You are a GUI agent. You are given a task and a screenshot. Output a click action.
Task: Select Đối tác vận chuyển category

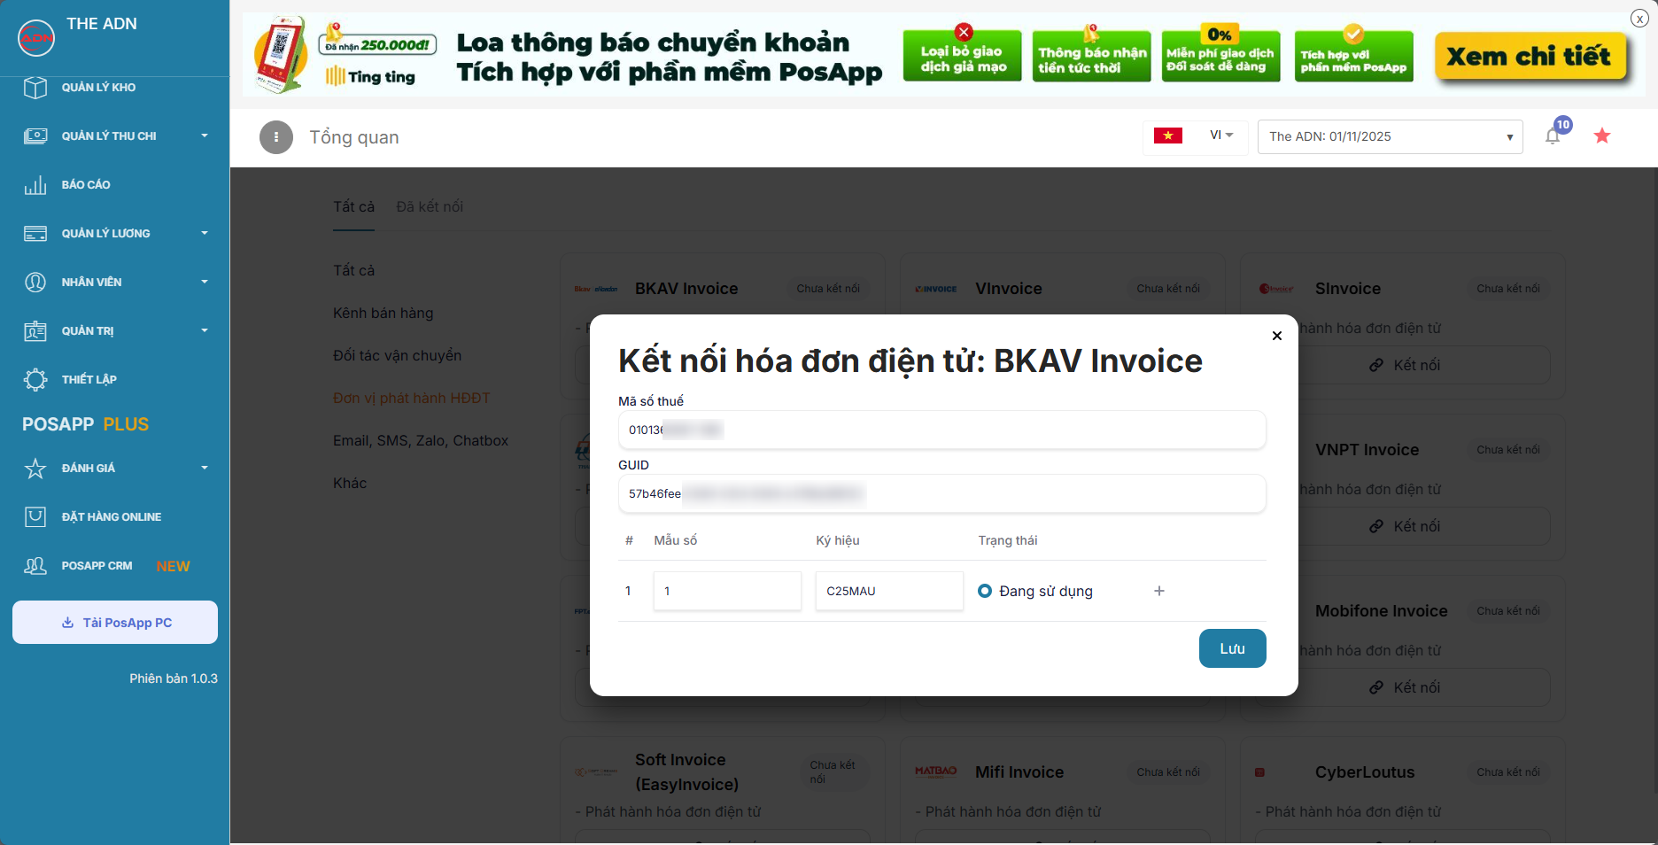coord(397,356)
